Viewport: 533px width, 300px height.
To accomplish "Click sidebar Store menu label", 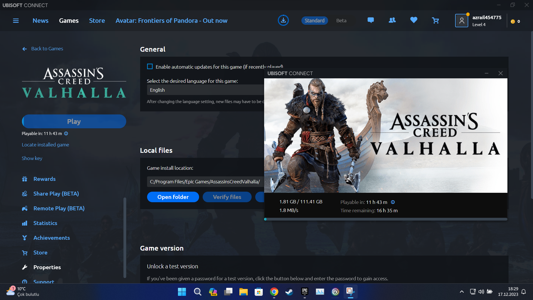I will pyautogui.click(x=40, y=252).
